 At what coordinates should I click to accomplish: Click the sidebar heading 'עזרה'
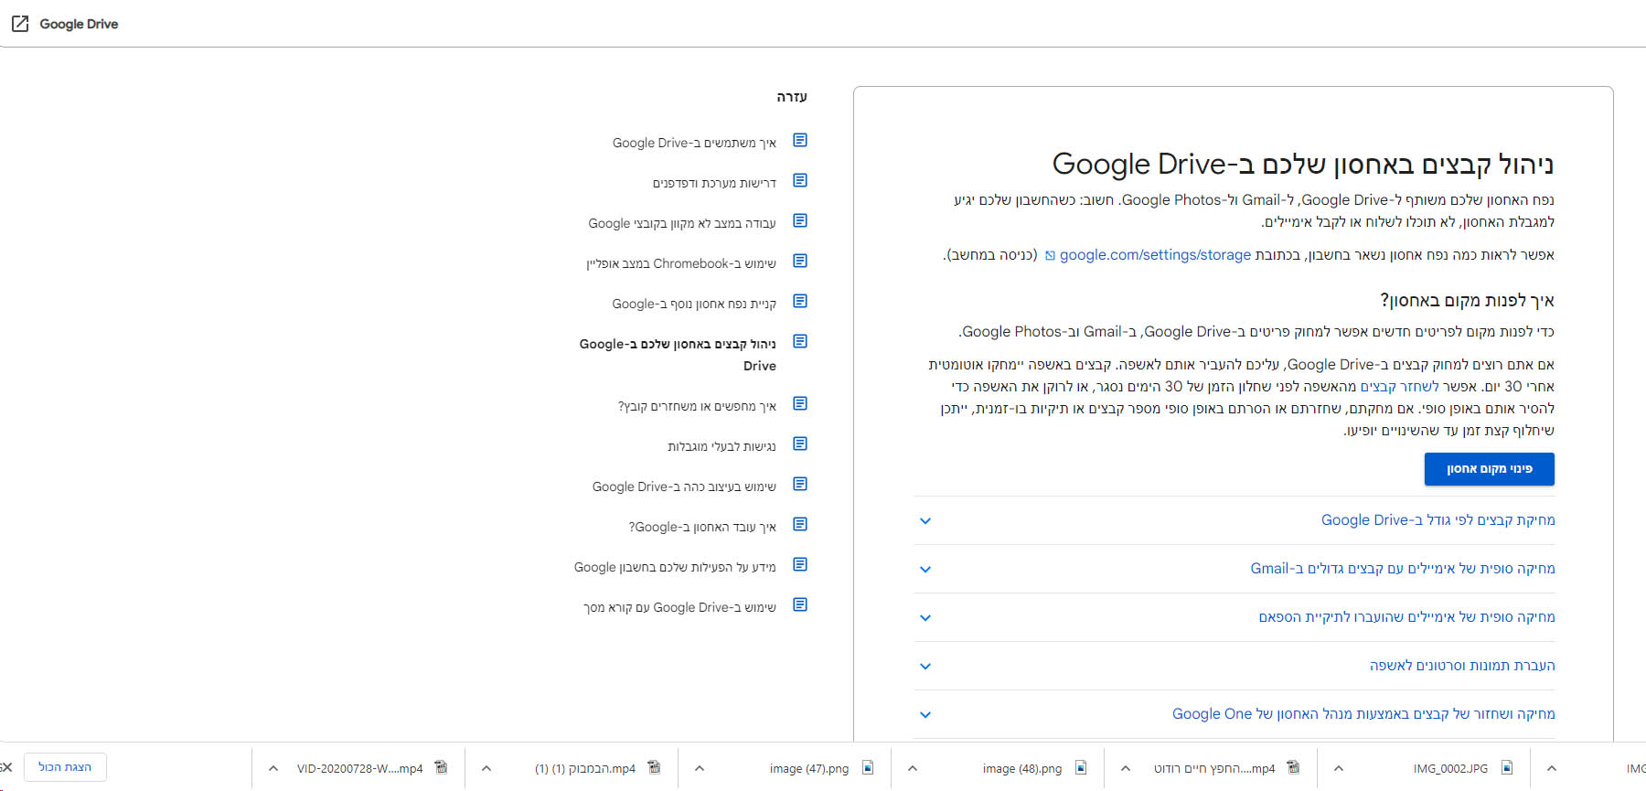[792, 97]
